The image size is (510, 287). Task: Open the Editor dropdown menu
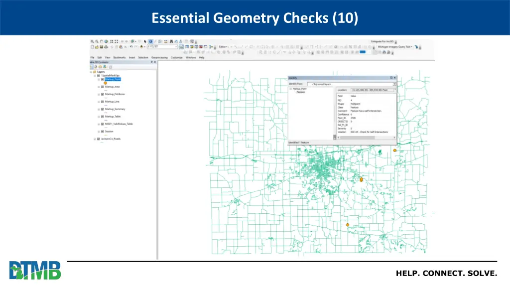[x=223, y=47]
